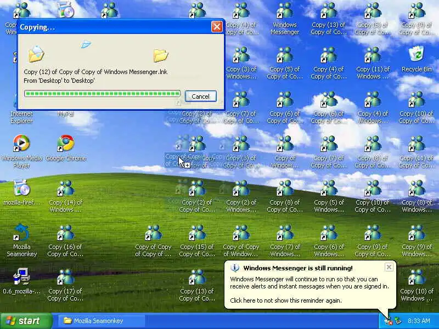The width and height of the screenshot is (439, 329).
Task: Select the 'Copy of Copy of Window...' shortcut
Action: point(241,241)
